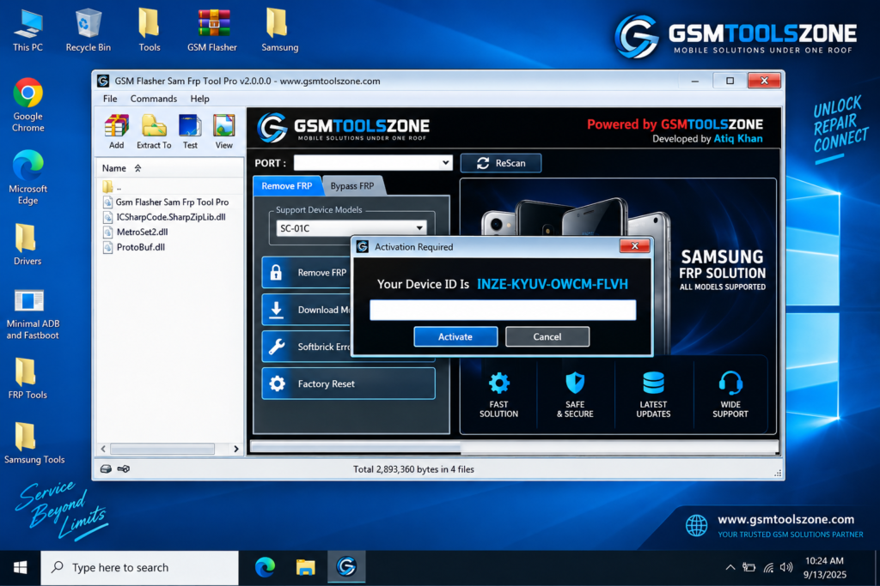
Task: Launch Google Chrome from the desktop
Action: coord(28,106)
